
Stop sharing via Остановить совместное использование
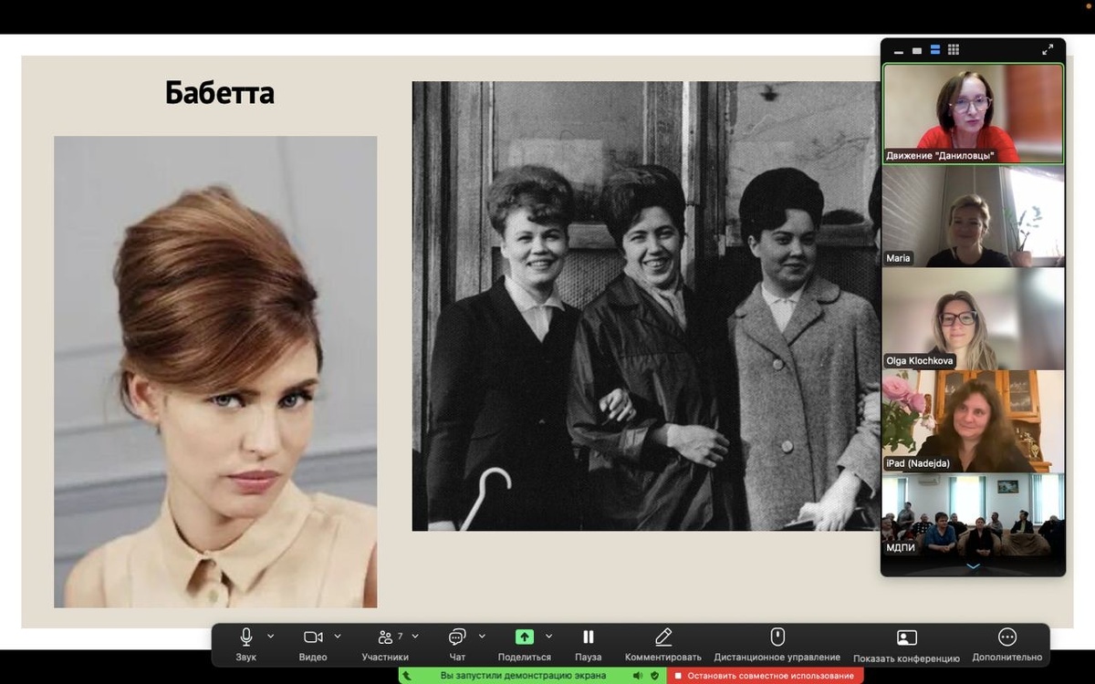[x=765, y=676]
